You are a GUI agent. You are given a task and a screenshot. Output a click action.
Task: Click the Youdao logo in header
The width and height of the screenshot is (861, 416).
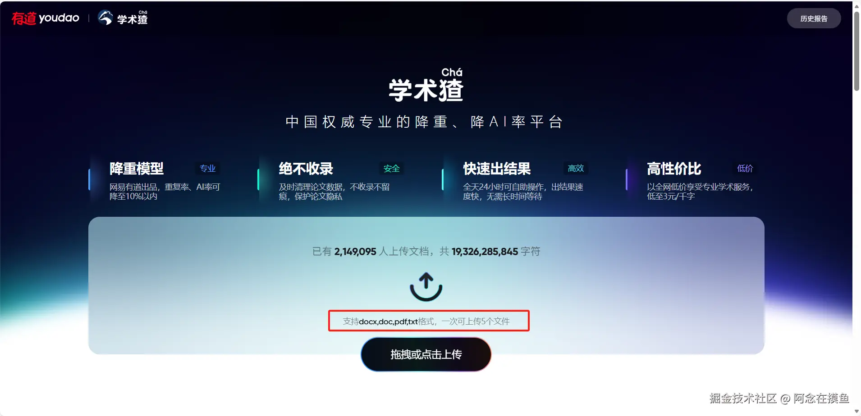point(46,18)
